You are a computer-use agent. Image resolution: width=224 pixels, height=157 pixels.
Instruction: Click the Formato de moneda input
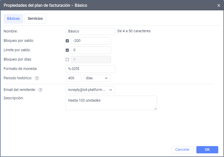(90, 69)
